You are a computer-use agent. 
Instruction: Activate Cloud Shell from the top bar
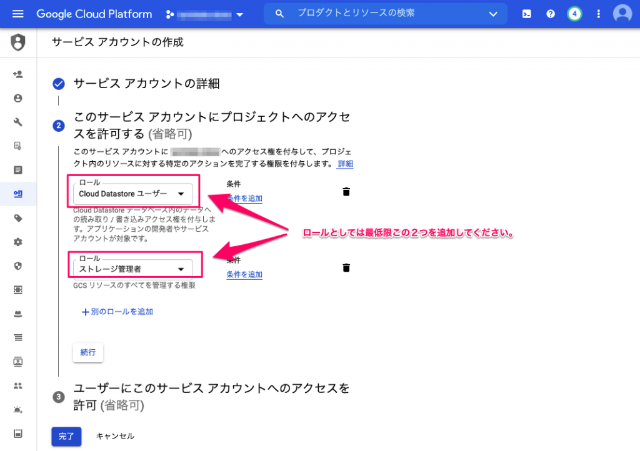(526, 14)
